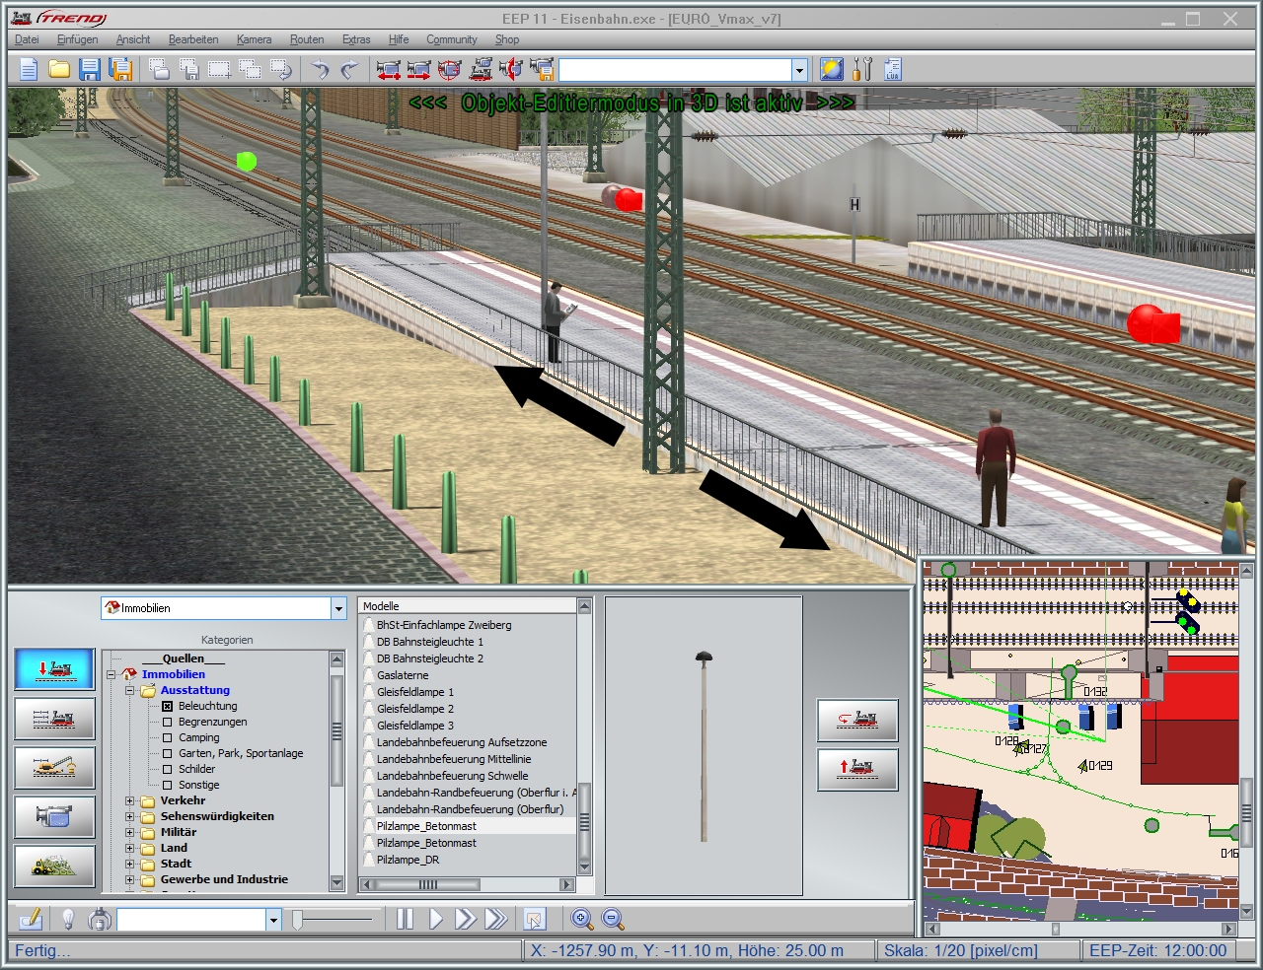This screenshot has width=1263, height=970.
Task: Open the Ansicht menu
Action: click(133, 39)
